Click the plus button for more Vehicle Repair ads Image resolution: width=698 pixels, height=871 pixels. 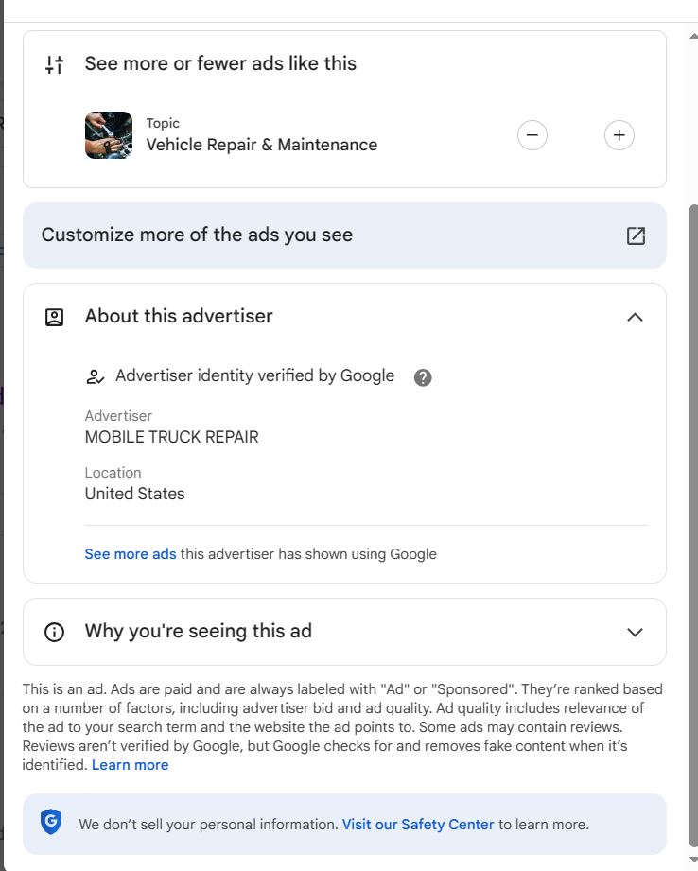point(619,135)
